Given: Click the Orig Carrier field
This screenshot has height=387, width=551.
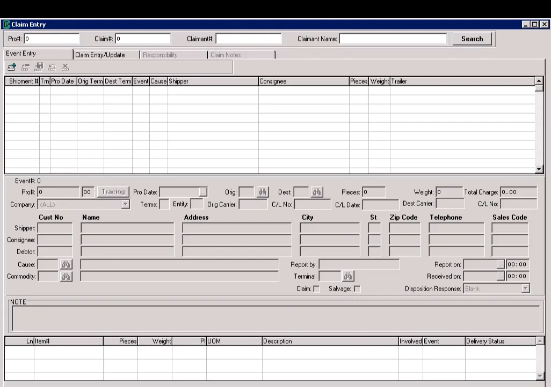Looking at the screenshot, I should point(253,204).
